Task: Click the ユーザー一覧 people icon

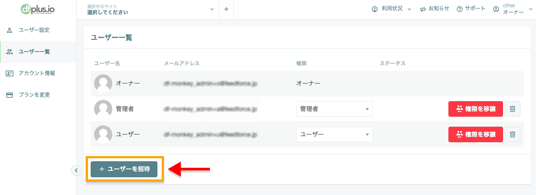Action: click(10, 52)
